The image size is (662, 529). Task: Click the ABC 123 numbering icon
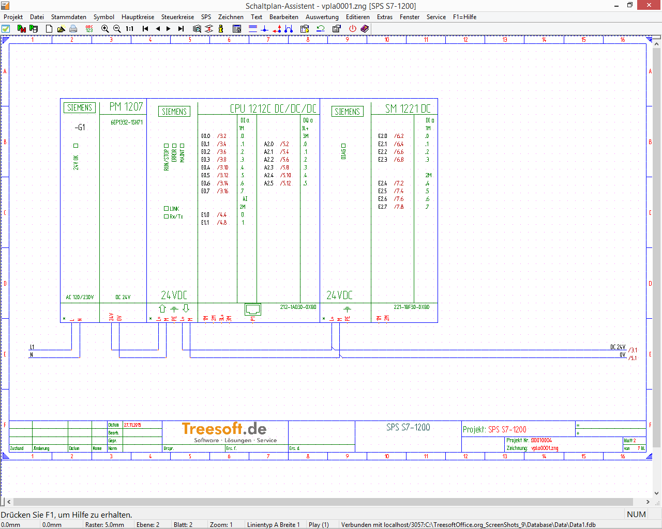click(89, 29)
